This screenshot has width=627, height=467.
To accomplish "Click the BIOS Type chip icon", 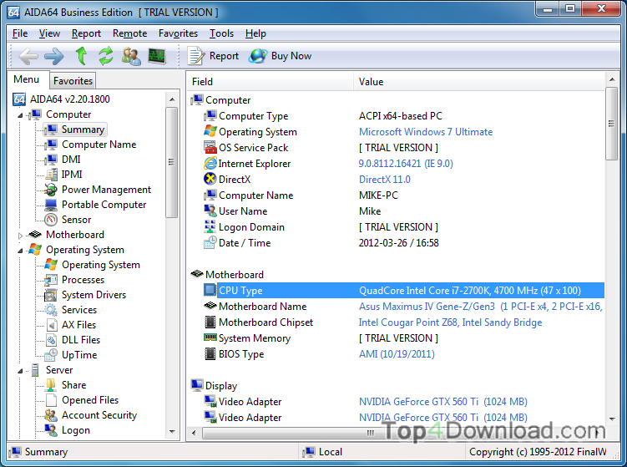I will [210, 353].
